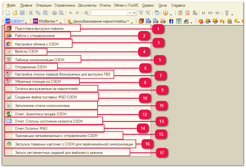This screenshot has height=168, width=246.
Task: Open the Документы menu
Action: click(87, 5)
